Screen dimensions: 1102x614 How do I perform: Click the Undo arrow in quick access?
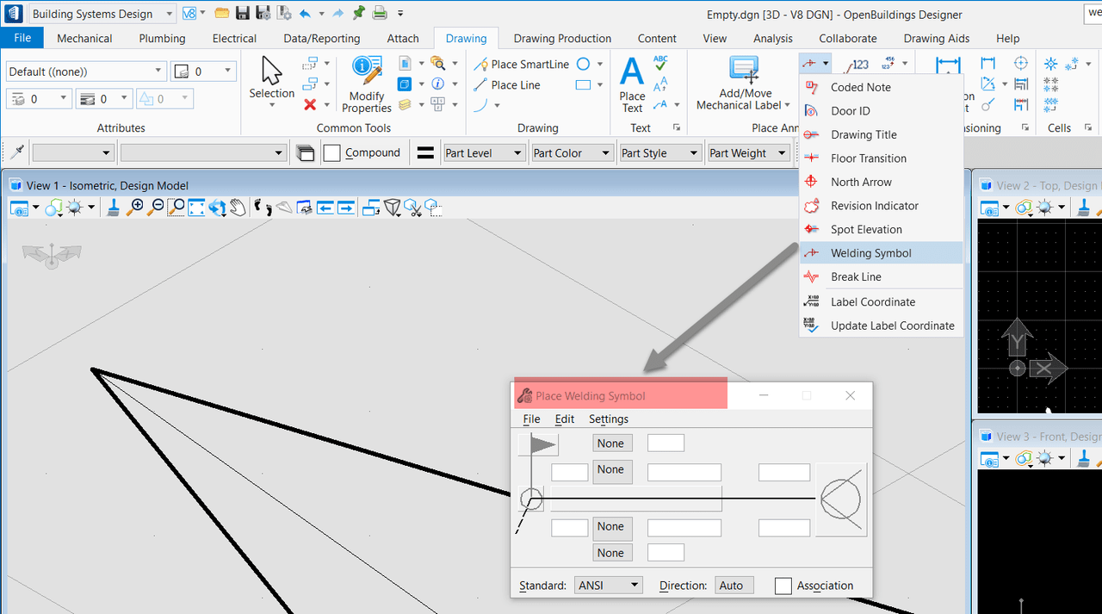tap(305, 14)
